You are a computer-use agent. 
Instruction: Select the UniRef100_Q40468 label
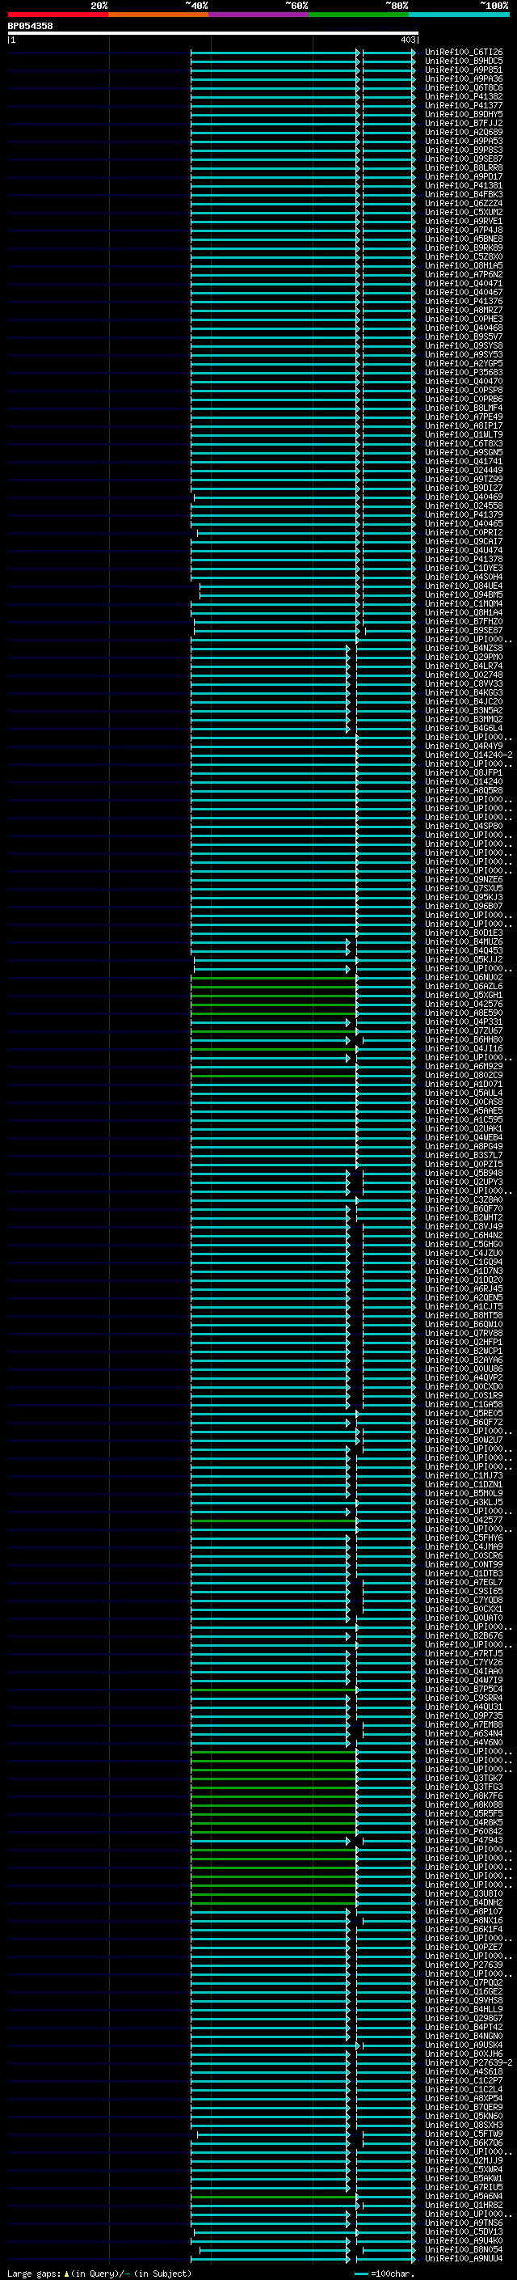pyautogui.click(x=464, y=328)
